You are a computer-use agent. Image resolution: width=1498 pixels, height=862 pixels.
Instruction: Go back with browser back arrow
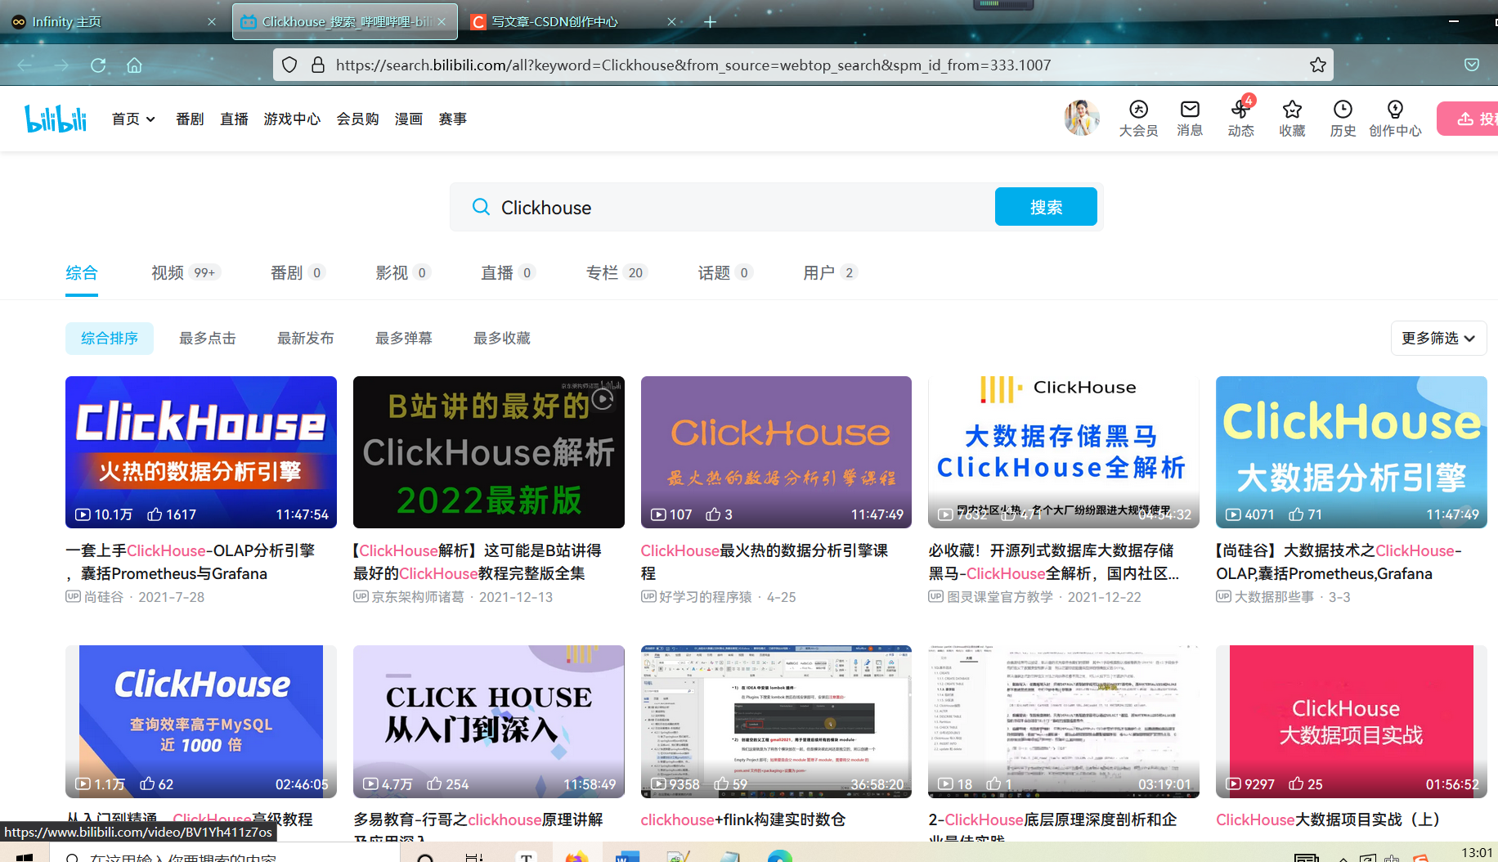(x=25, y=65)
